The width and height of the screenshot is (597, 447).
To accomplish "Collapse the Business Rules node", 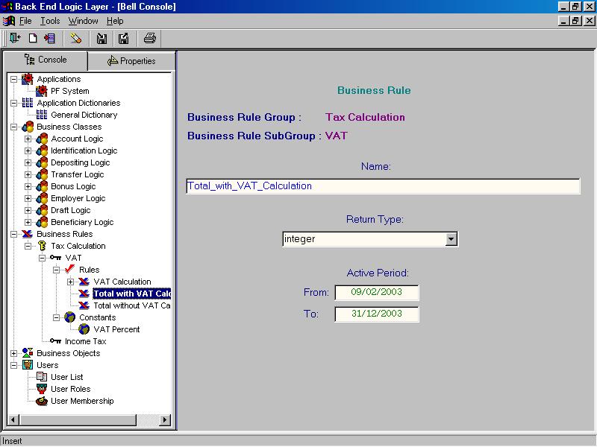I will click(x=13, y=234).
